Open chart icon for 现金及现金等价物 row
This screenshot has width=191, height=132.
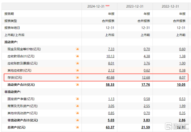coord(77,49)
